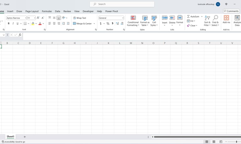Image resolution: width=241 pixels, height=144 pixels.
Task: Open Merge & Center dropdown arrow
Action: click(x=94, y=24)
